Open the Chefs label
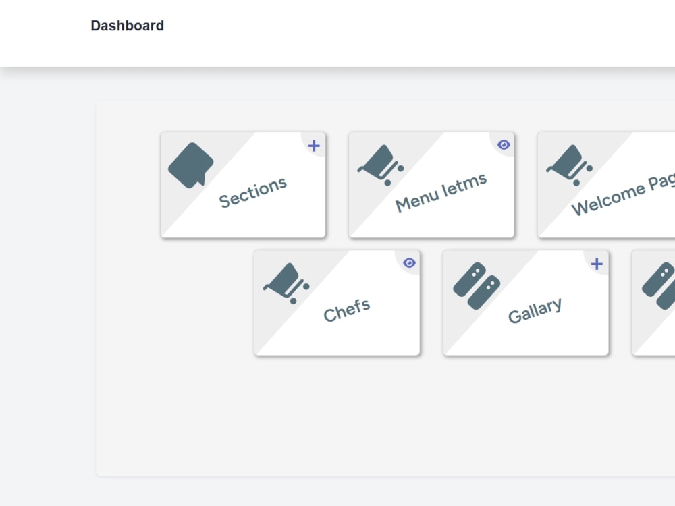 pyautogui.click(x=347, y=310)
